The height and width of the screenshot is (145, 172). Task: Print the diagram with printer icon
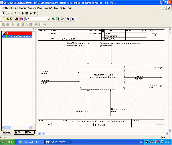coord(17,19)
